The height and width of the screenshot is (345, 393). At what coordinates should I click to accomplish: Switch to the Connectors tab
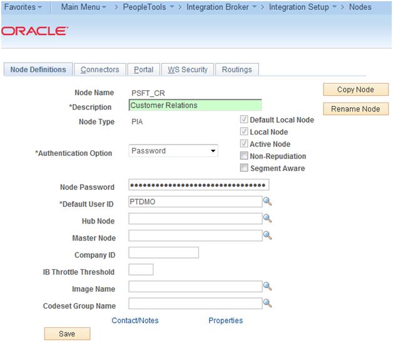(100, 70)
